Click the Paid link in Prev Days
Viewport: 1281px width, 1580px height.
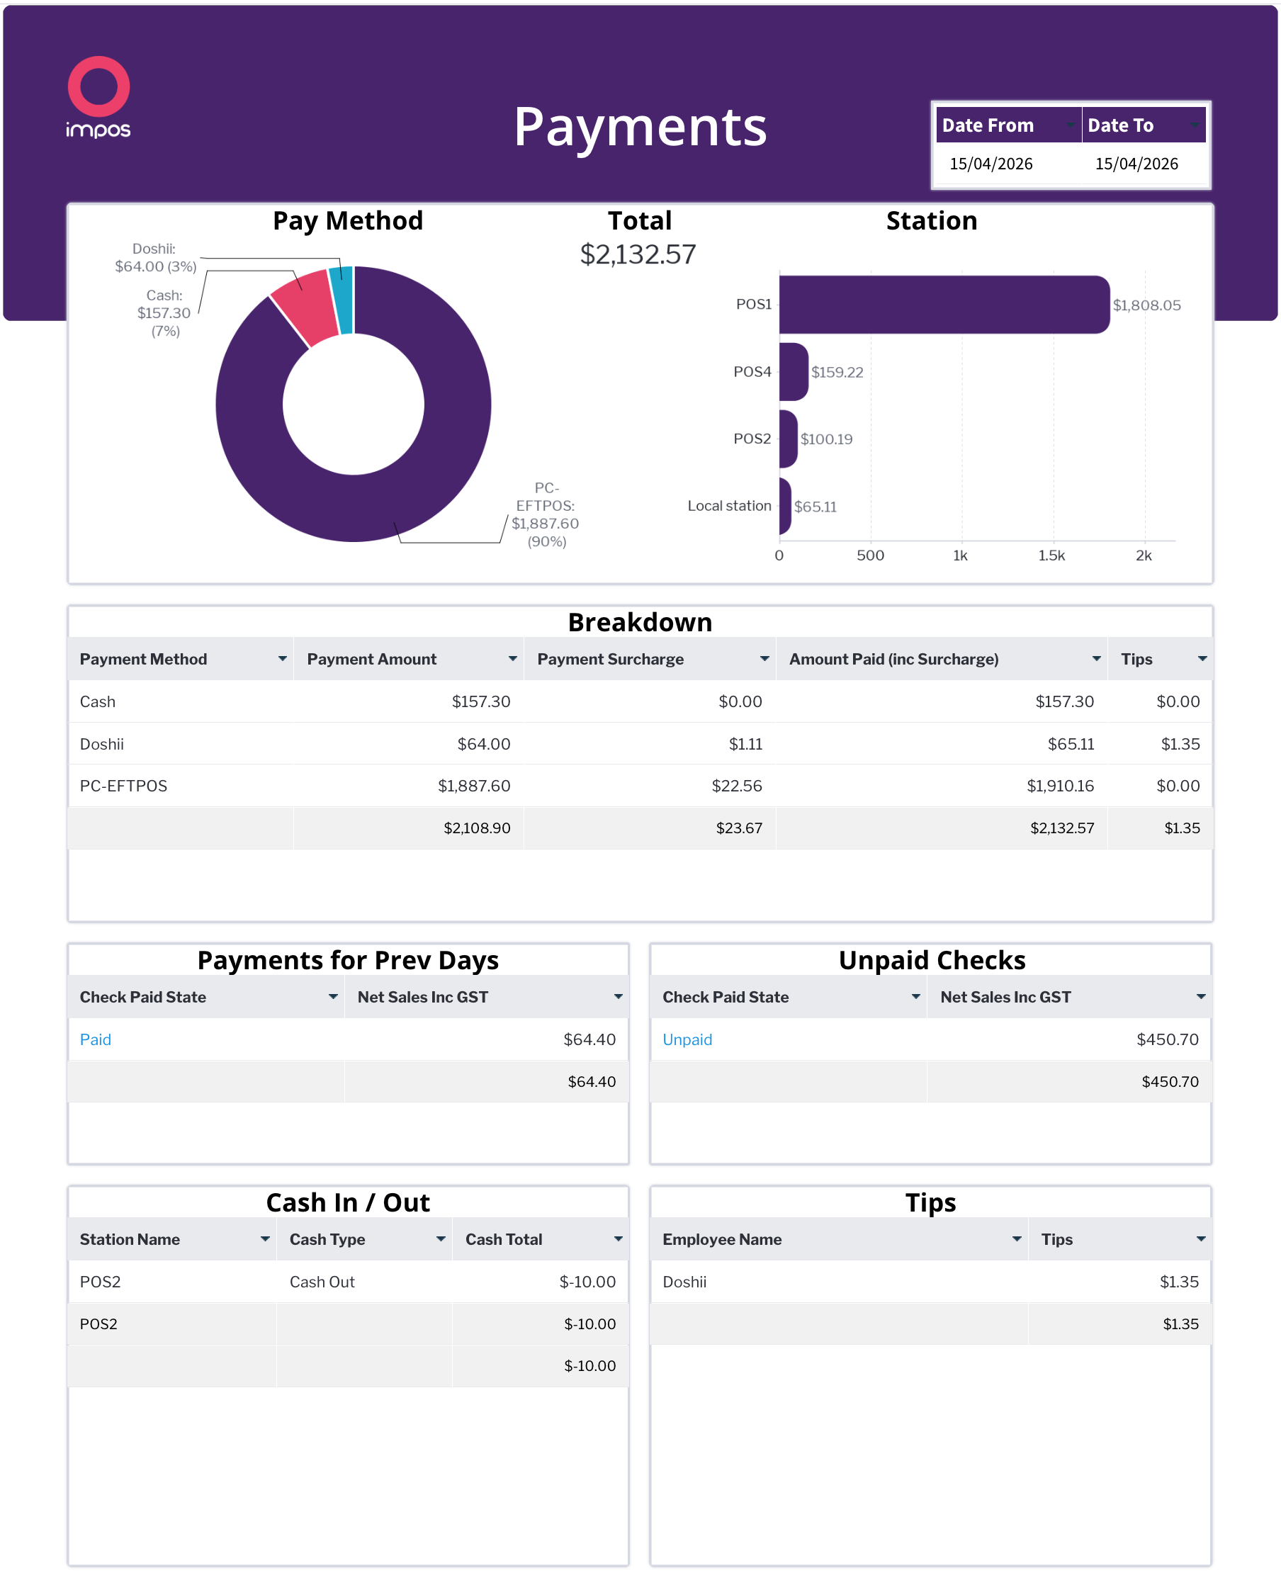95,1040
